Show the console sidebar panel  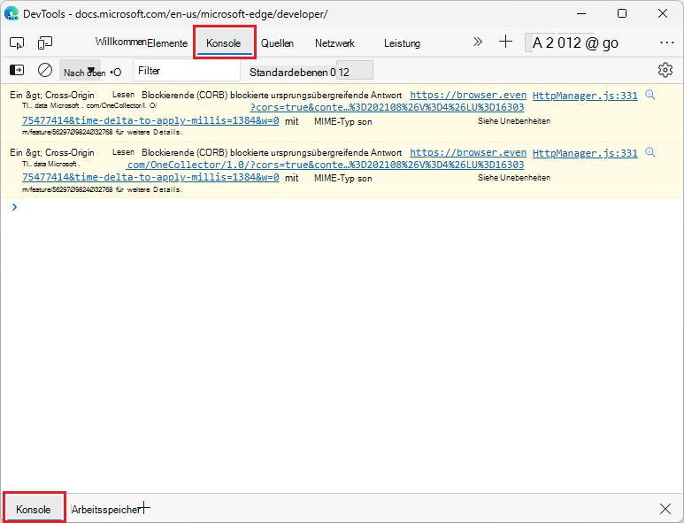(17, 70)
